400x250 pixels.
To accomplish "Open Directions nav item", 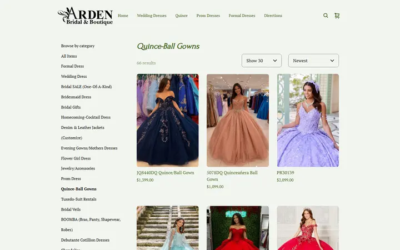I will (273, 16).
